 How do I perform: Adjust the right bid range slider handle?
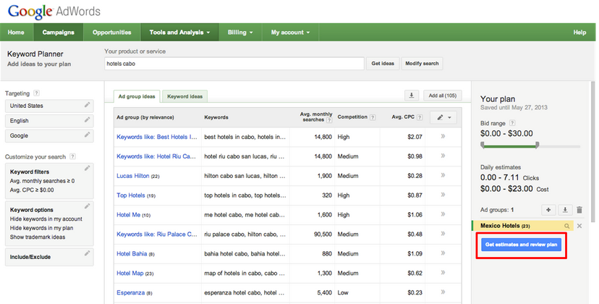[538, 145]
